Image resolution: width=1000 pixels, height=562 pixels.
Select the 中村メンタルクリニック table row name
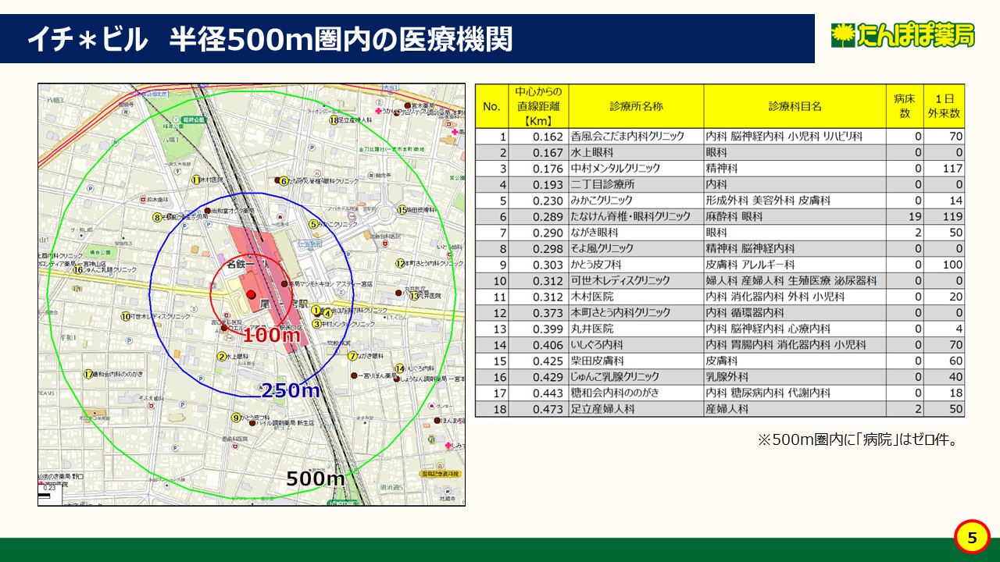click(x=616, y=169)
